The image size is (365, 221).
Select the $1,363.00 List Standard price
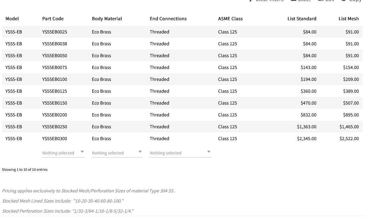click(x=307, y=127)
